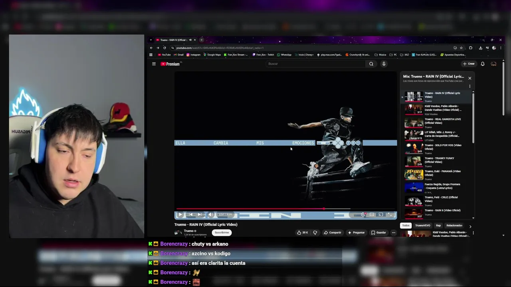Subscribe with the Suscribirme button
This screenshot has width=511, height=287.
[222, 232]
